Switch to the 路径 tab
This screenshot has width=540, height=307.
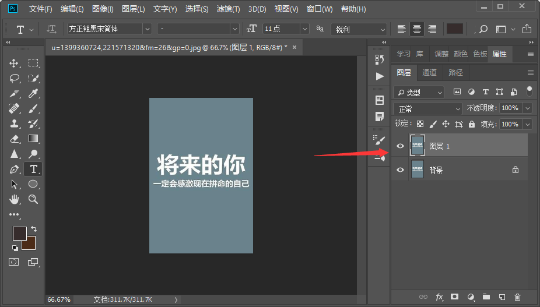click(x=455, y=72)
